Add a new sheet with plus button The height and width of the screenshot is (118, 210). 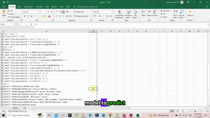point(25,108)
